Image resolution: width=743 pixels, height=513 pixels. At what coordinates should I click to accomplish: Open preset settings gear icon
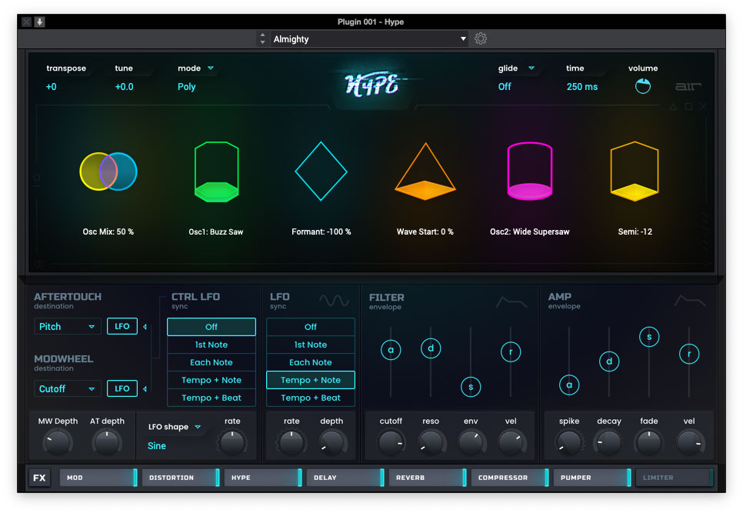(x=481, y=38)
